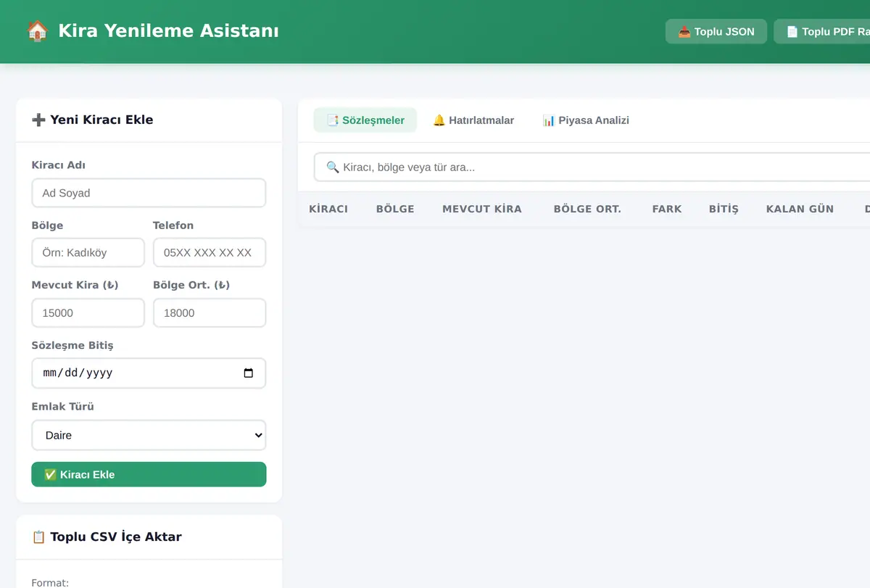Open the date picker calendar icon
870x588 pixels.
point(249,373)
